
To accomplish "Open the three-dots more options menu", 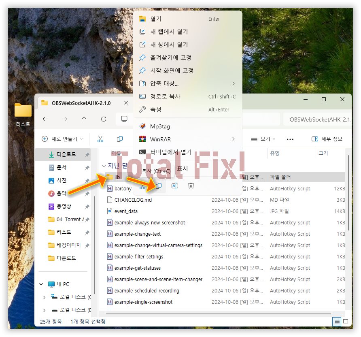I will point(290,139).
